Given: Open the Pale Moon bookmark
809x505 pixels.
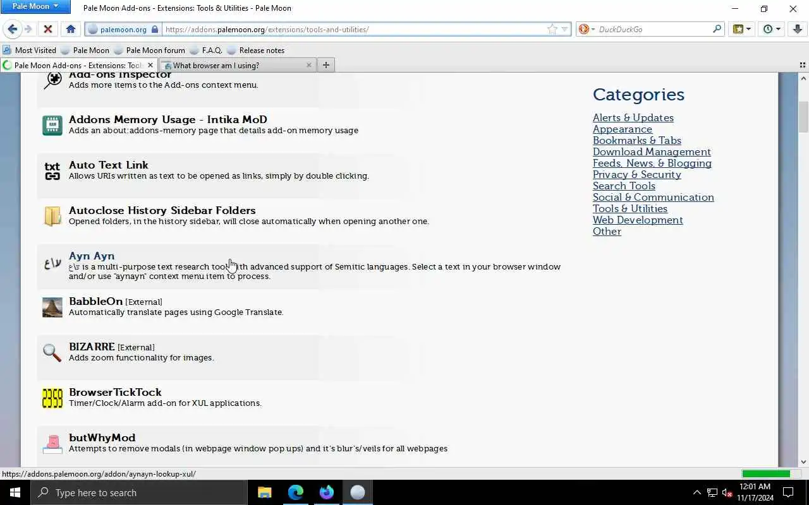Looking at the screenshot, I should 85,50.
